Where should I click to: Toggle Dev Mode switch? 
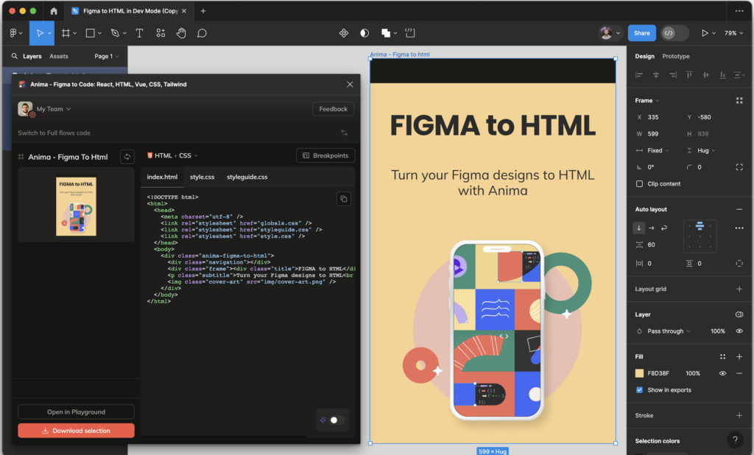coord(674,33)
